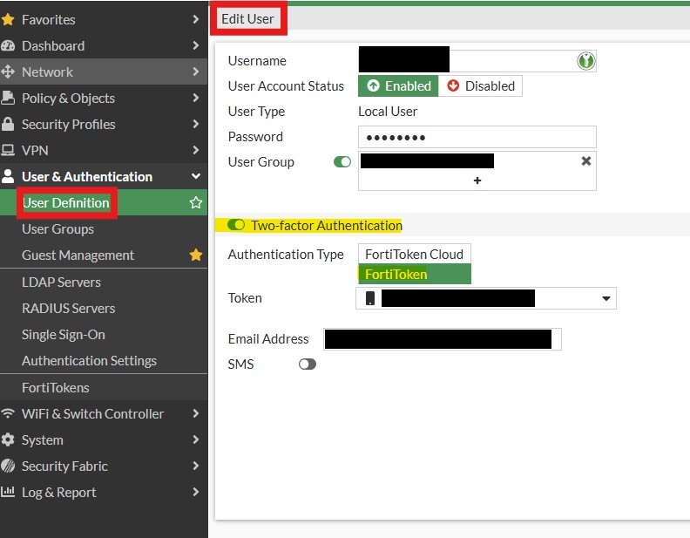Open FortiTokens menu item
Image resolution: width=690 pixels, height=538 pixels.
coord(104,387)
